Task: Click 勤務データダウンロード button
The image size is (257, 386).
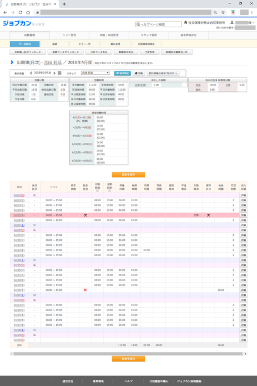Action: [66, 52]
